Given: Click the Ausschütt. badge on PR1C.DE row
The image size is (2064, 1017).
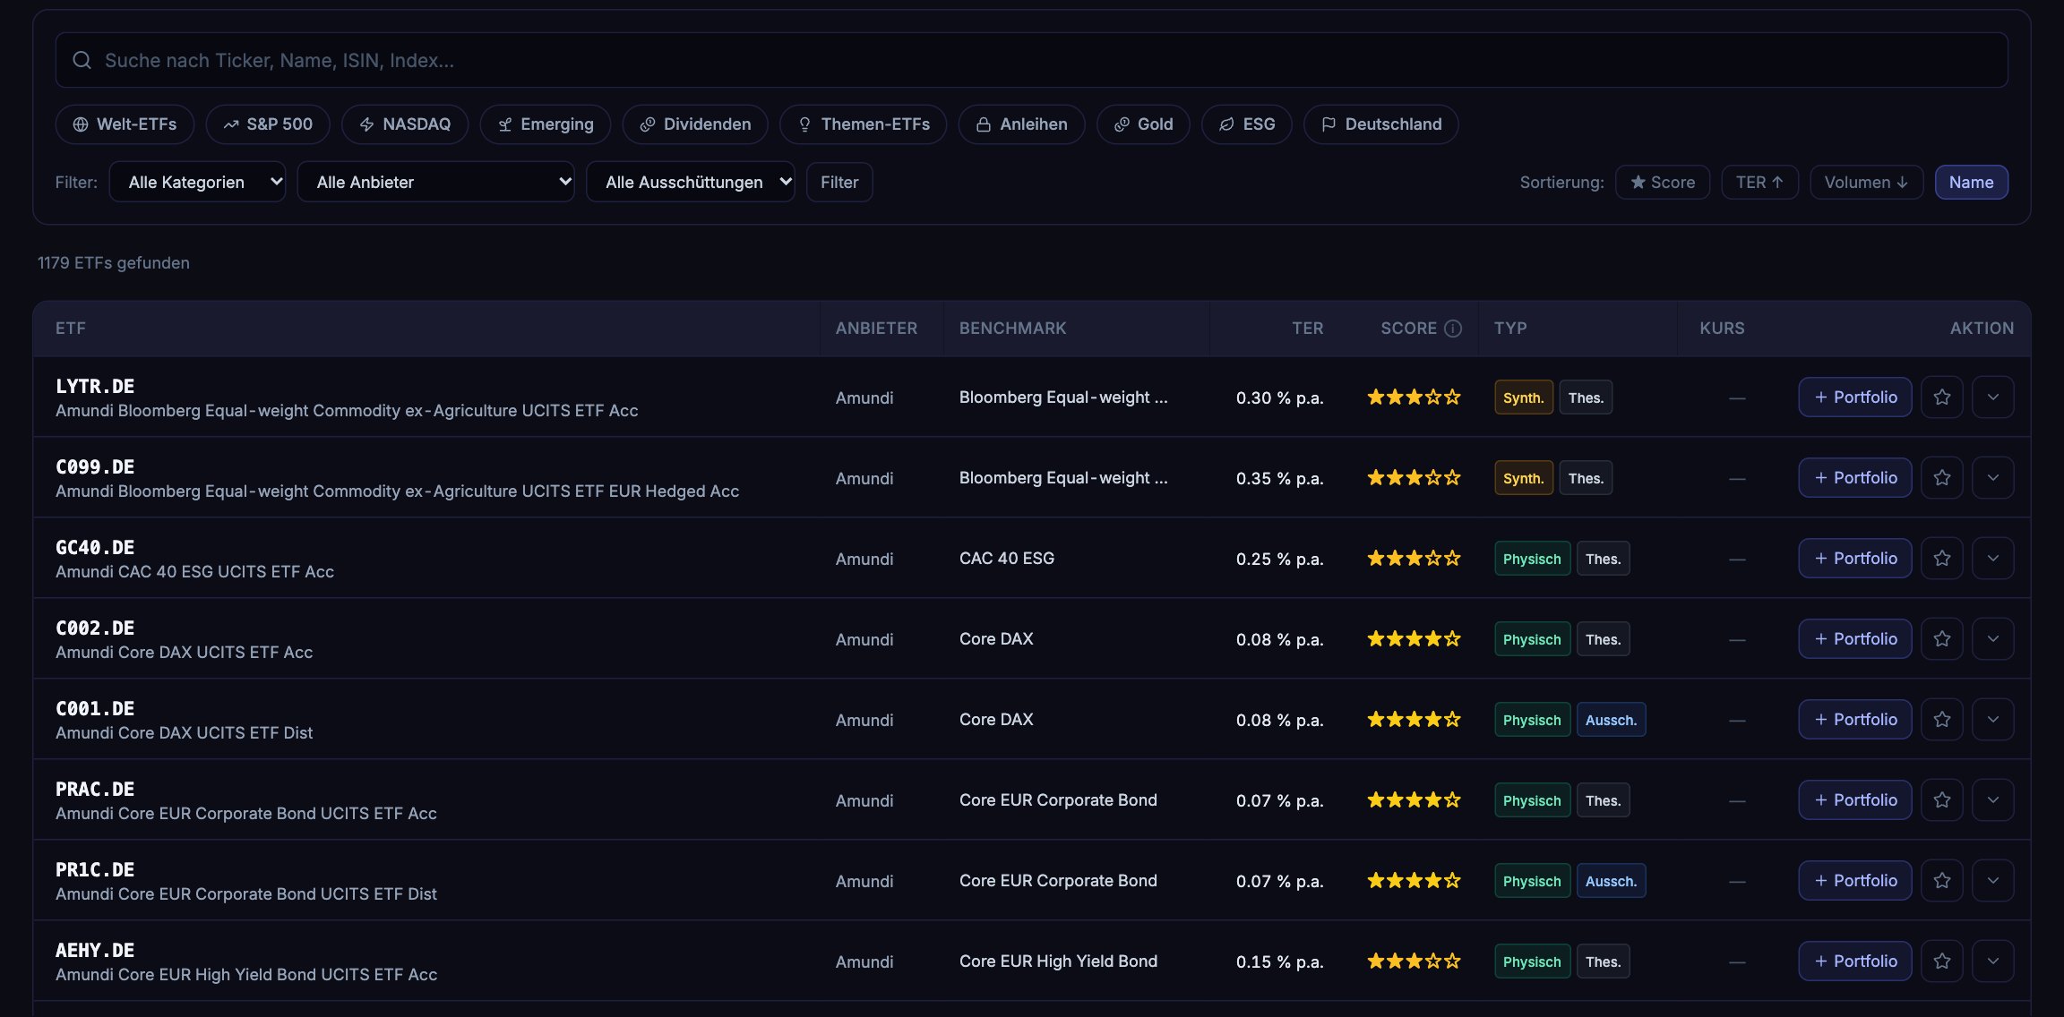Looking at the screenshot, I should point(1611,881).
